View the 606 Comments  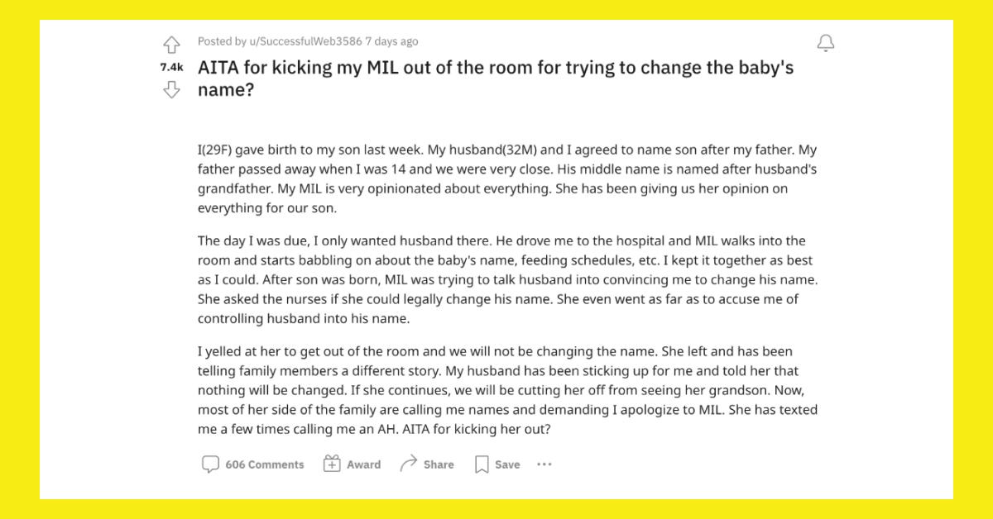(252, 464)
